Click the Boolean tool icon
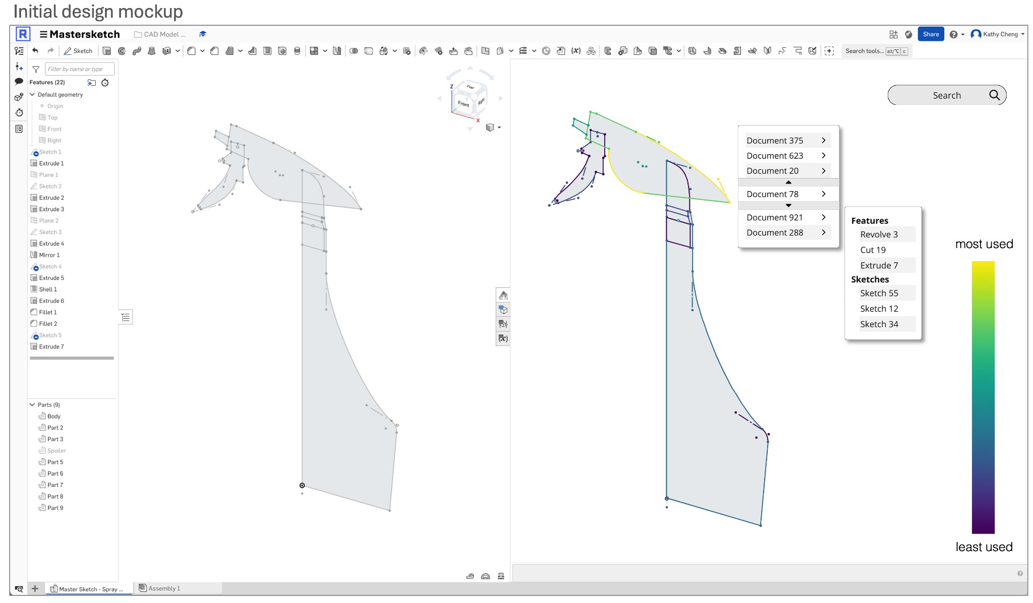Screen dimensions: 1033x603 [x=354, y=51]
